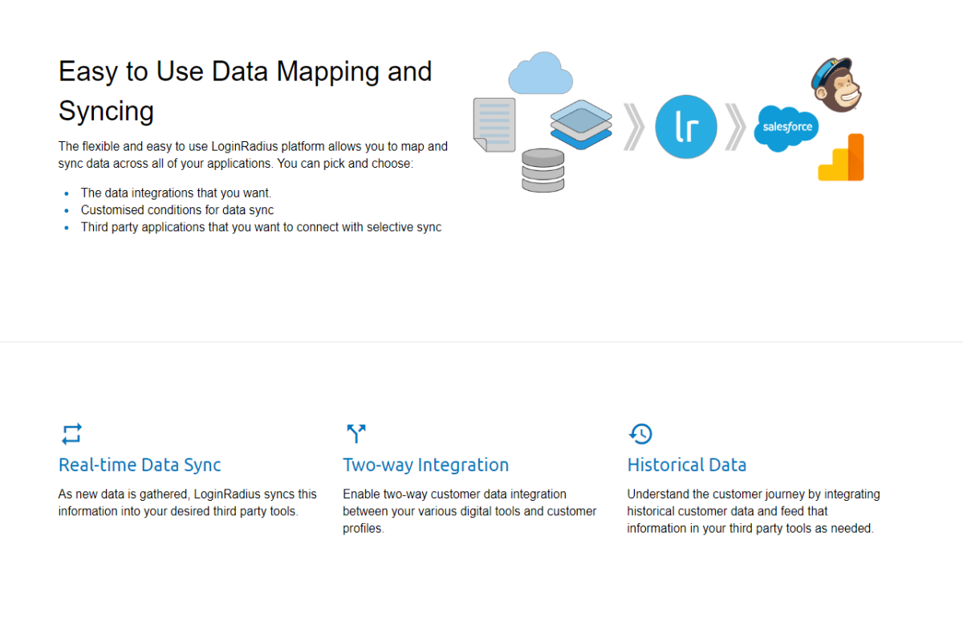Click the blue stacked layers icon
963x642 pixels.
pos(581,124)
